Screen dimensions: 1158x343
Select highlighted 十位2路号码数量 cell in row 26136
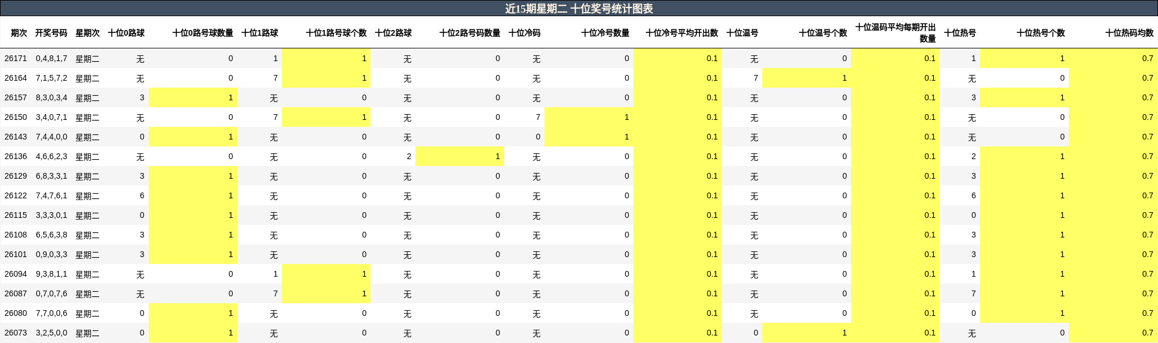(x=460, y=156)
